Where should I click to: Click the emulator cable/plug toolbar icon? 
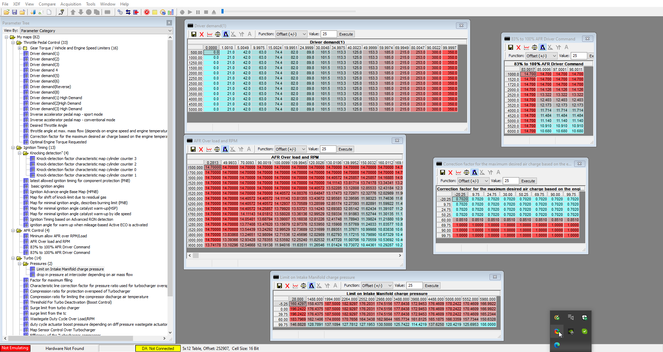click(x=61, y=12)
